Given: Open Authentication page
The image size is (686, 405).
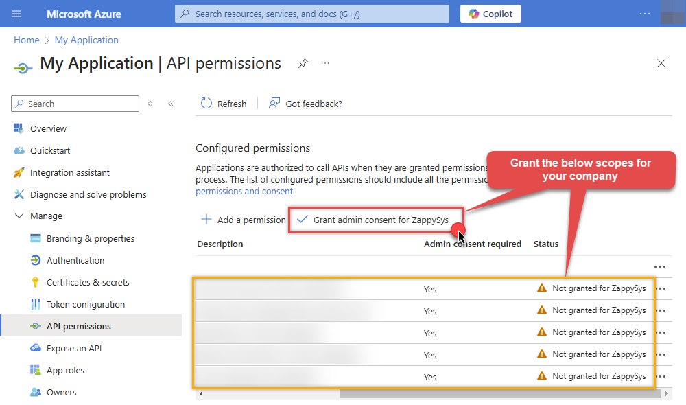Looking at the screenshot, I should [75, 261].
